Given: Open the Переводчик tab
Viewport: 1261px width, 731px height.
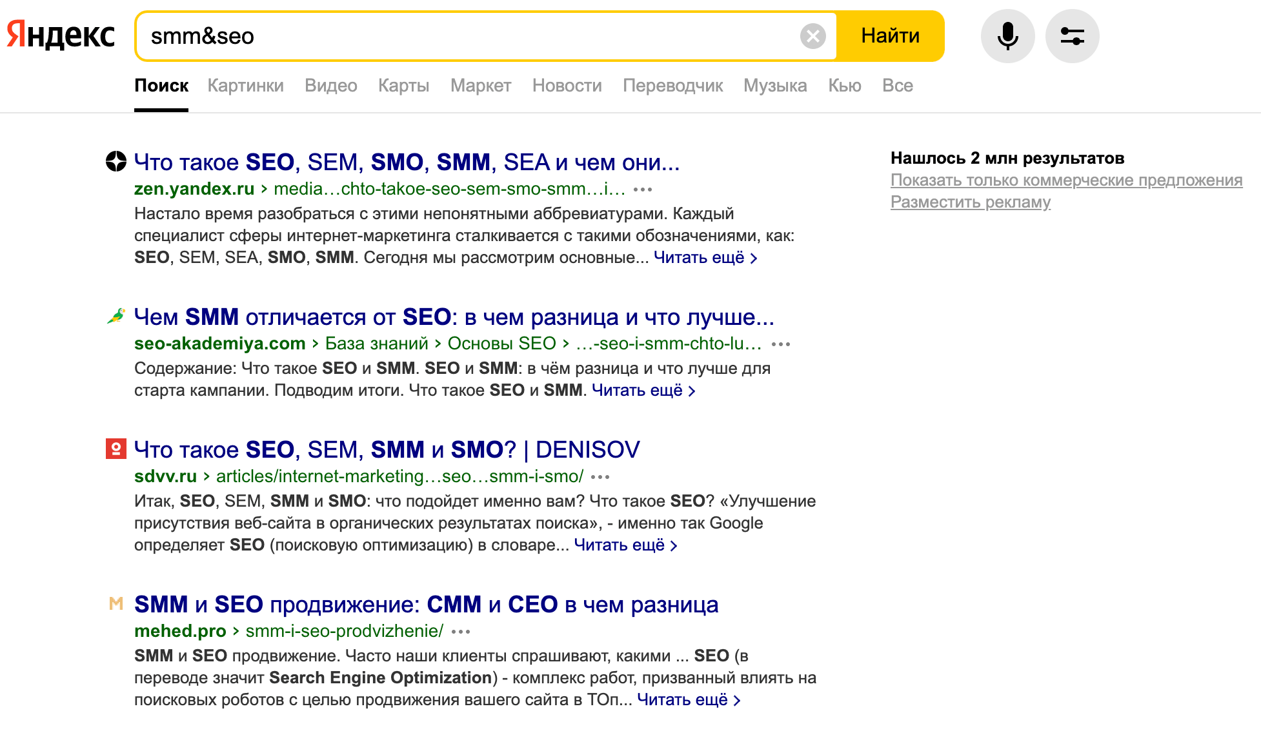Looking at the screenshot, I should tap(673, 86).
